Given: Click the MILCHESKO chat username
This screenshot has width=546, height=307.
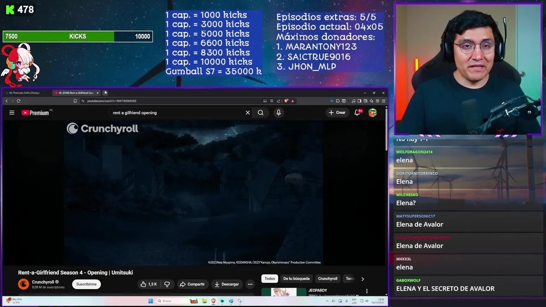Looking at the screenshot, I should [x=407, y=195].
